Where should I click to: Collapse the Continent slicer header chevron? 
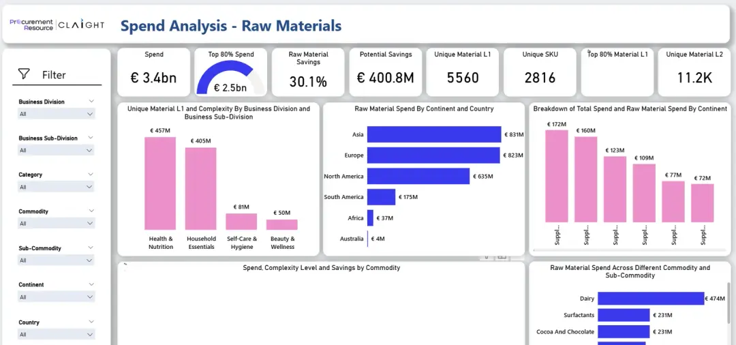tap(91, 284)
